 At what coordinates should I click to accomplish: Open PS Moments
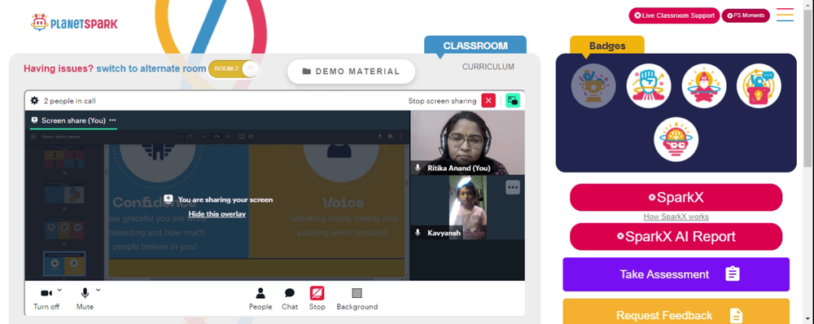click(x=746, y=15)
